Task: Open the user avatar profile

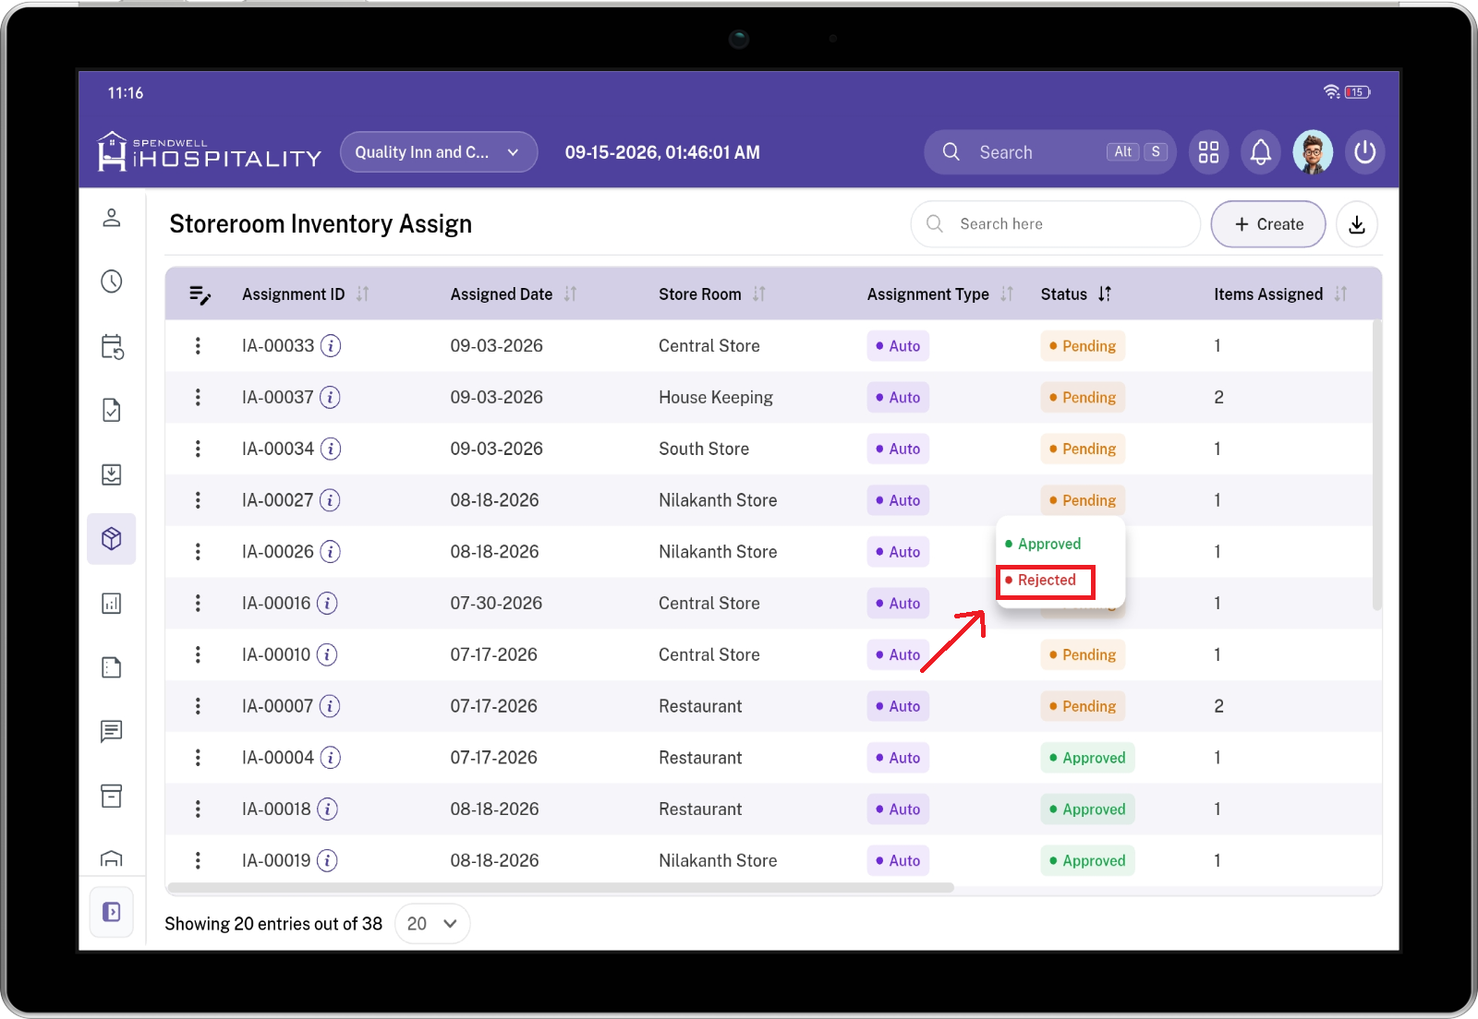Action: coord(1313,152)
